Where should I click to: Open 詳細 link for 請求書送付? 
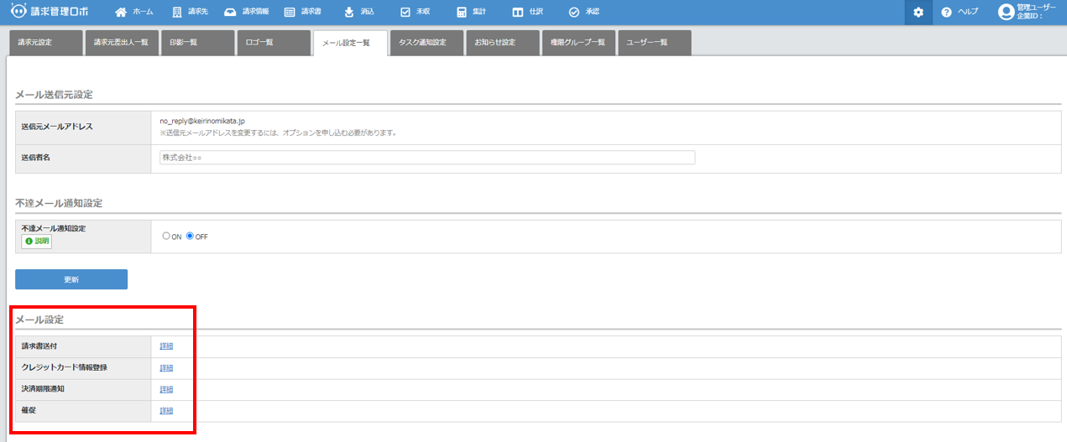point(166,346)
